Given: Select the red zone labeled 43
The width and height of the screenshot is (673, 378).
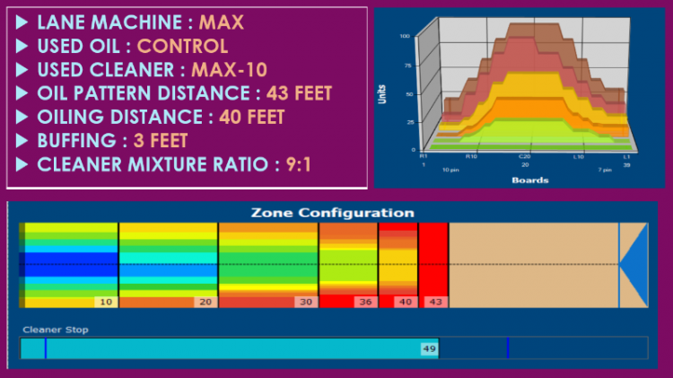Looking at the screenshot, I should coord(433,265).
